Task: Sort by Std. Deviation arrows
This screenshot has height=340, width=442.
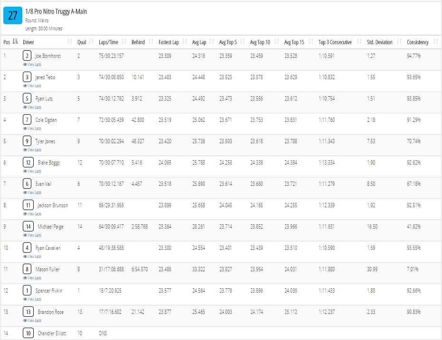Action: coord(399,42)
